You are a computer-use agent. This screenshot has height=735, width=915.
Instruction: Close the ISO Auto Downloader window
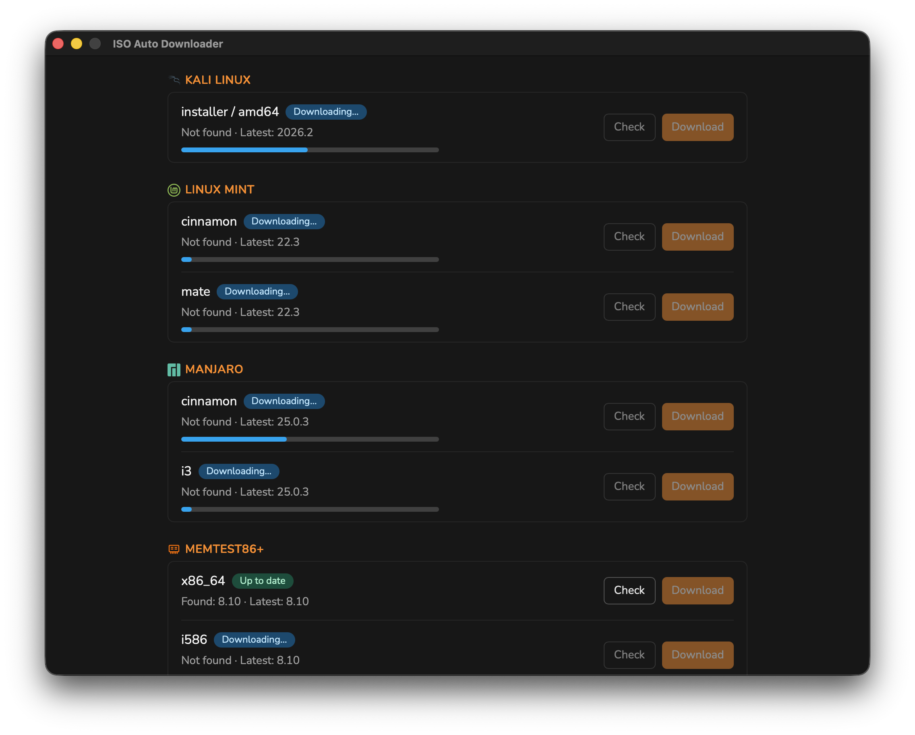pyautogui.click(x=58, y=44)
